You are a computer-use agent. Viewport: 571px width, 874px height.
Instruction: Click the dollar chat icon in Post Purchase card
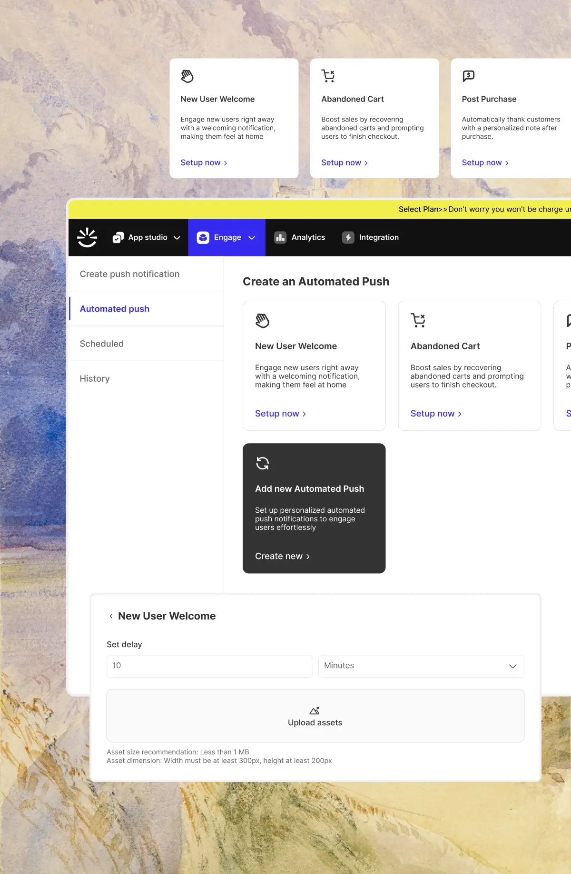click(469, 76)
